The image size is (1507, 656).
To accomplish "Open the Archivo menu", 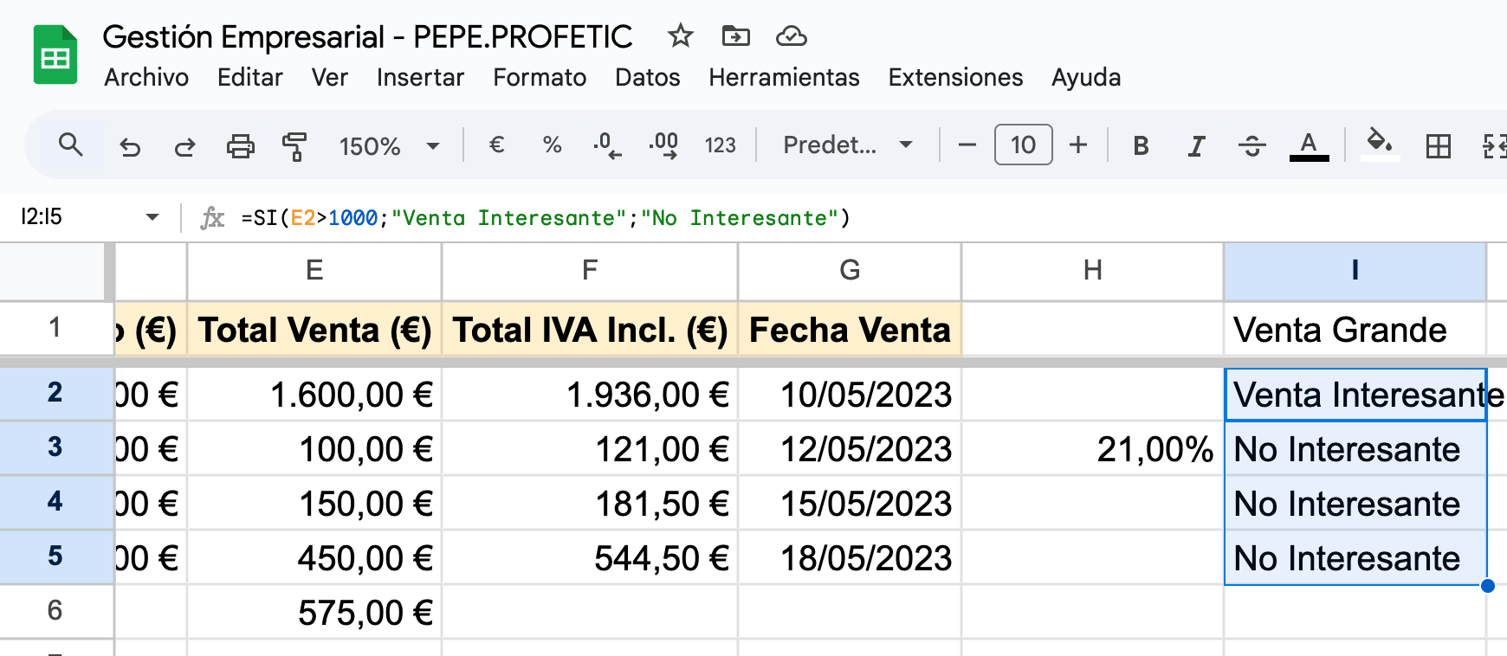I will coord(146,78).
